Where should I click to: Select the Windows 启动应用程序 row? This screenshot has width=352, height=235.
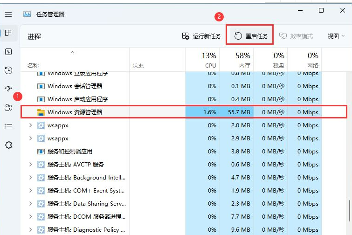171,99
